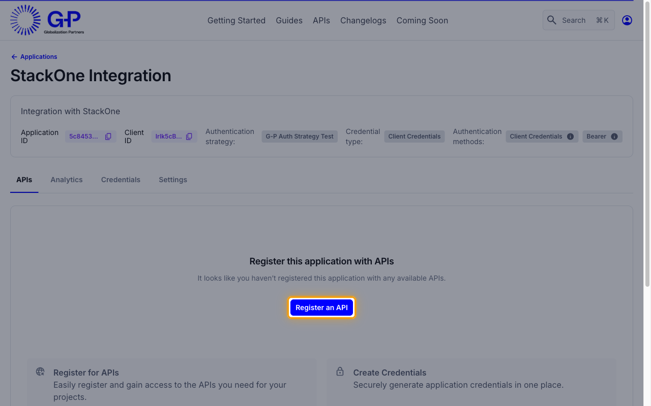Open the Changelogs page
The height and width of the screenshot is (406, 651).
(363, 20)
